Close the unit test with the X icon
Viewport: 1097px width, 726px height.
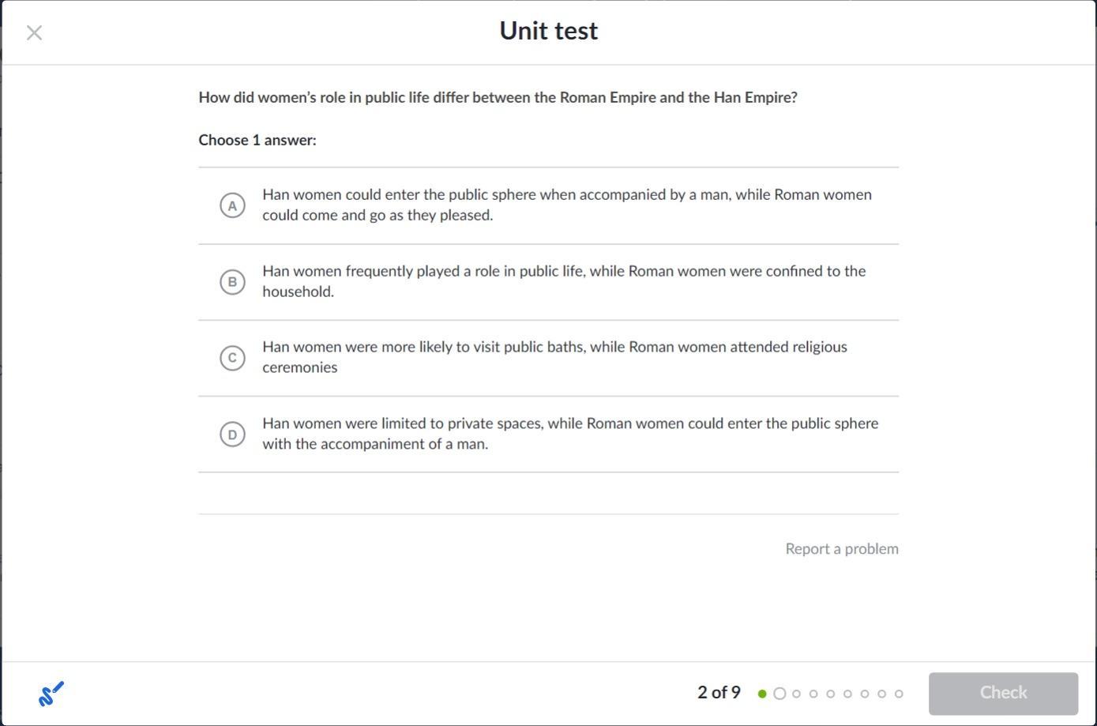pyautogui.click(x=34, y=32)
